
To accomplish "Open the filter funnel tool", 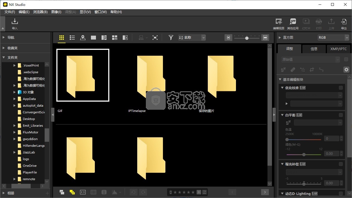I will click(171, 38).
